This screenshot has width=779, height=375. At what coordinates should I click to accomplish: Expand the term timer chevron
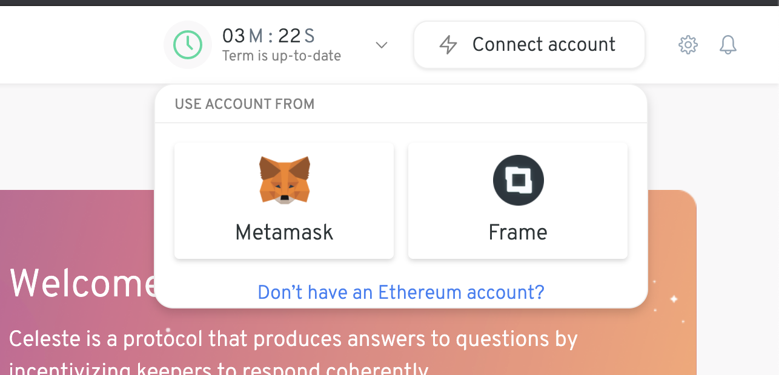382,45
